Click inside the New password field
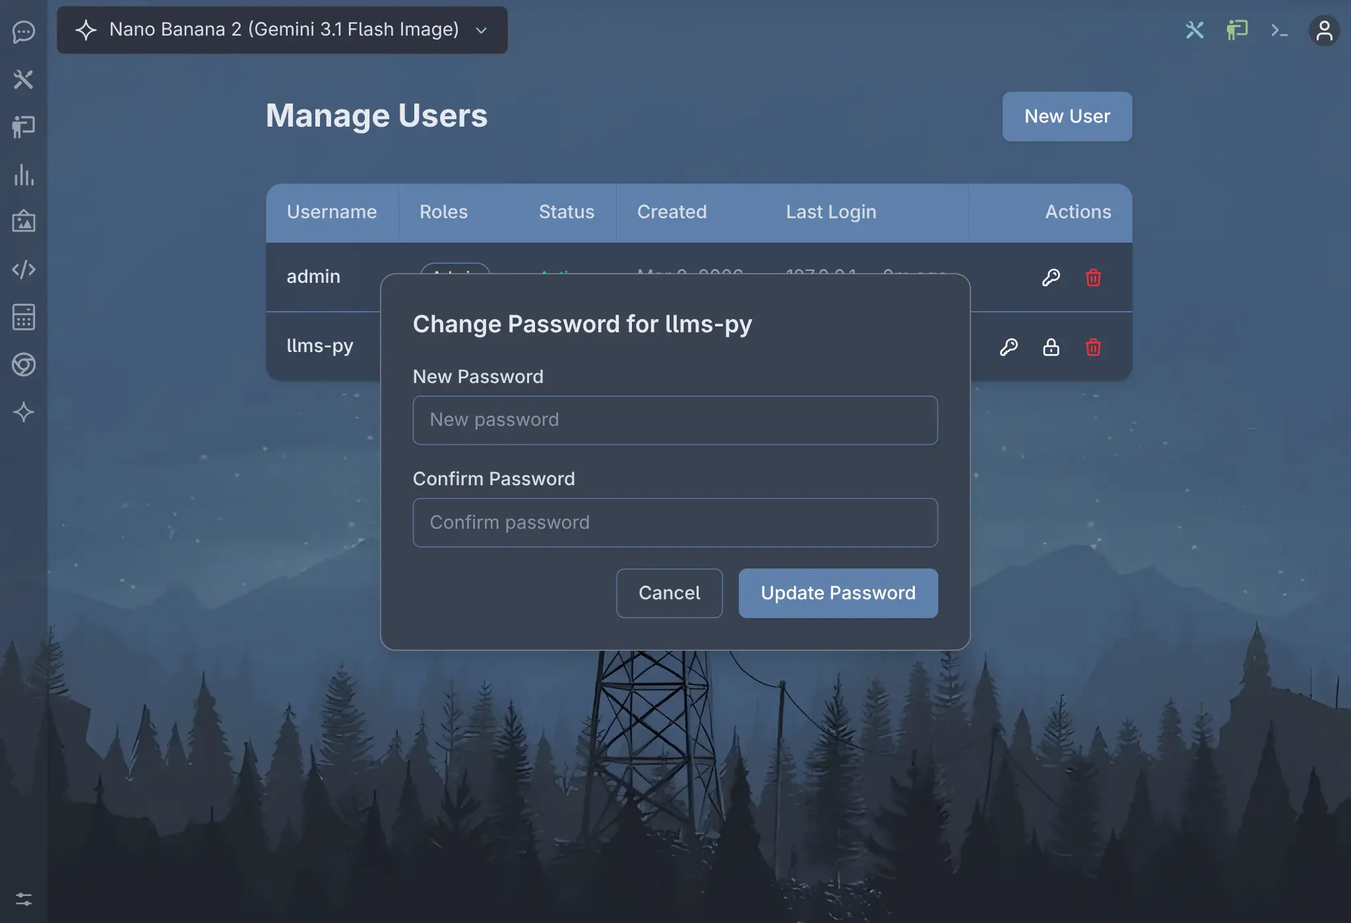The width and height of the screenshot is (1351, 923). coord(674,420)
